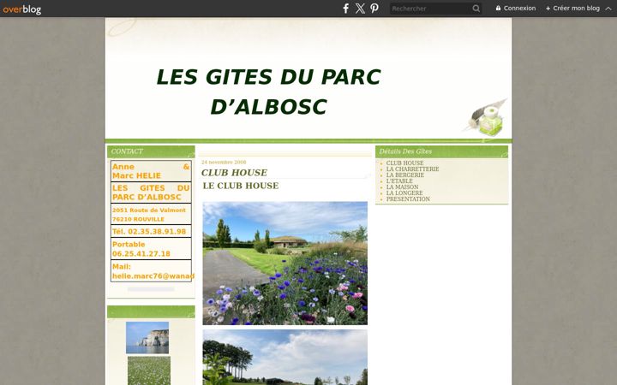Image resolution: width=617 pixels, height=385 pixels.
Task: Open the flower field thumbnail in sidebar
Action: (149, 370)
